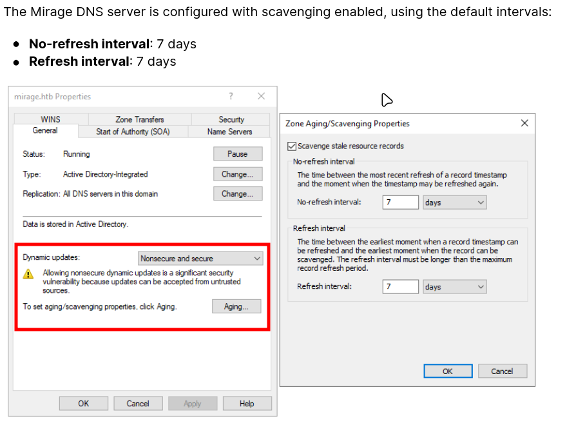Viewport: 576px width, 434px height.
Task: Click the Aging... button
Action: pyautogui.click(x=236, y=307)
